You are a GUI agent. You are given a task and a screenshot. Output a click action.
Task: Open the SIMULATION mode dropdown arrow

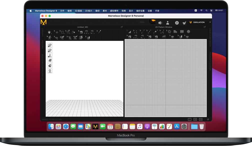(210, 22)
